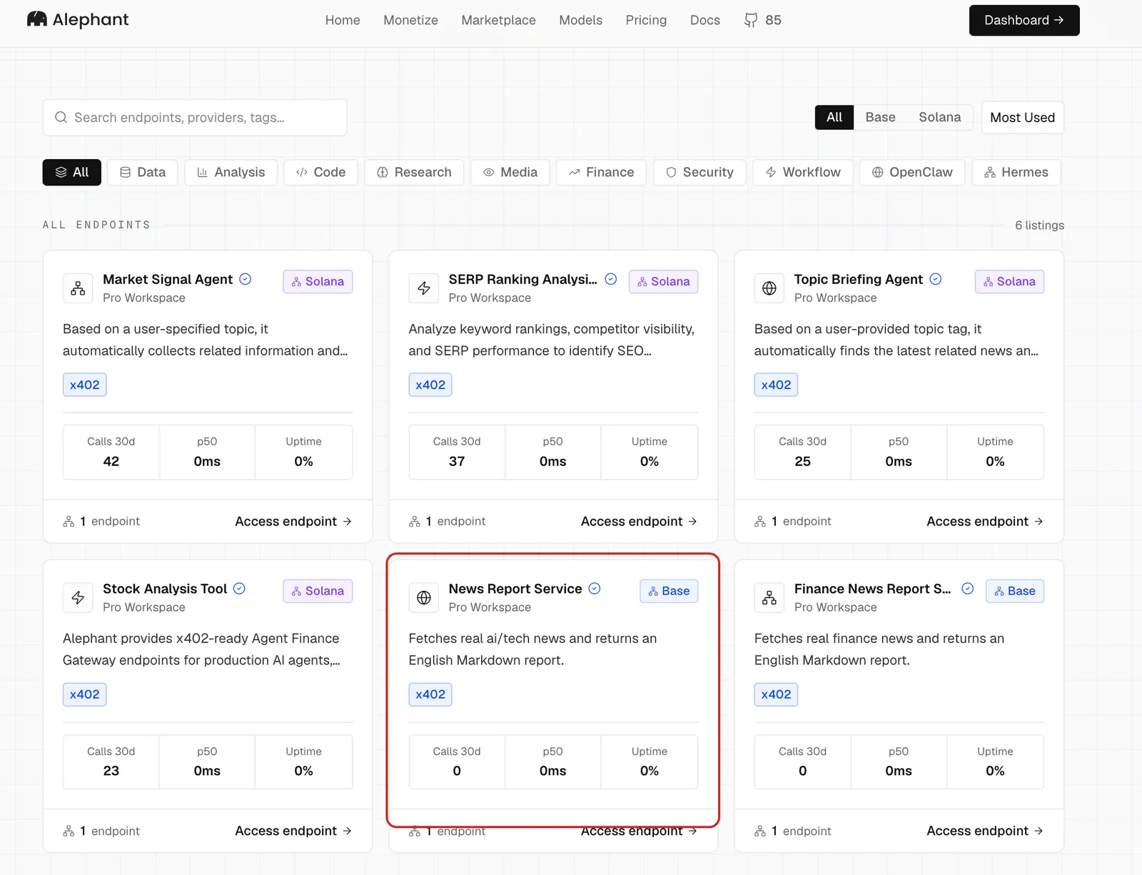The height and width of the screenshot is (875, 1142).
Task: Access endpoint for Market Signal Agent
Action: (x=293, y=521)
